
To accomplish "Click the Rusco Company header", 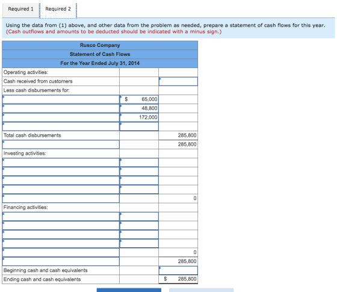I will [100, 45].
